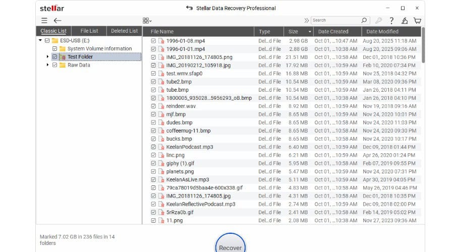Click file icon of dudes.bmp
The height and width of the screenshot is (252, 454).
coord(161,122)
